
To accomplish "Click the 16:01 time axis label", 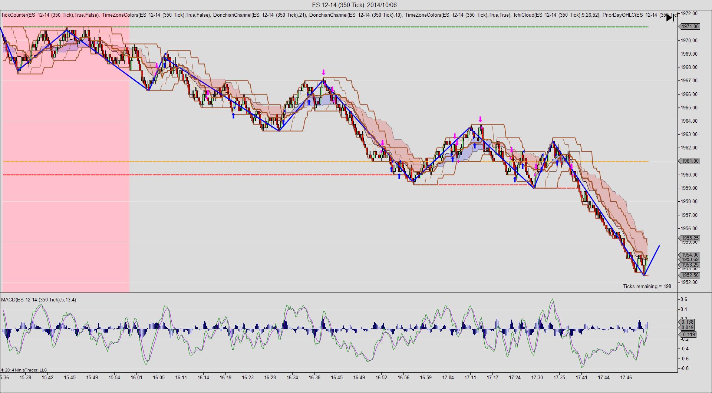I will [x=136, y=378].
